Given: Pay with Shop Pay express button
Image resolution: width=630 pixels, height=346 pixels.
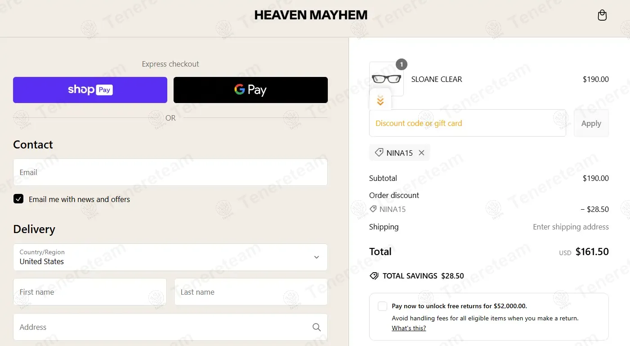Looking at the screenshot, I should 90,90.
